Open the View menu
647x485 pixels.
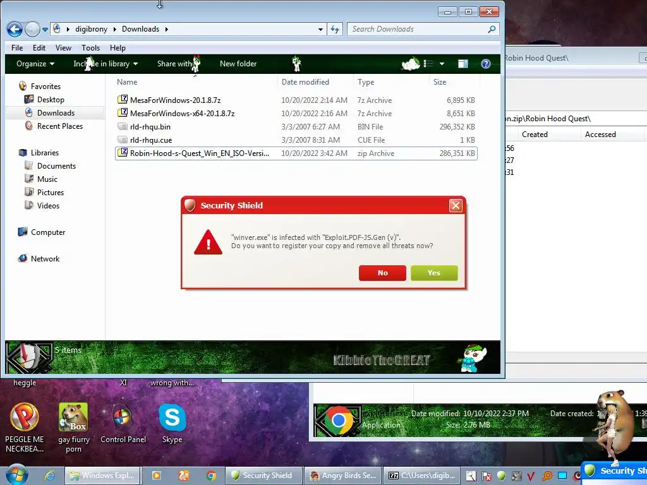63,48
